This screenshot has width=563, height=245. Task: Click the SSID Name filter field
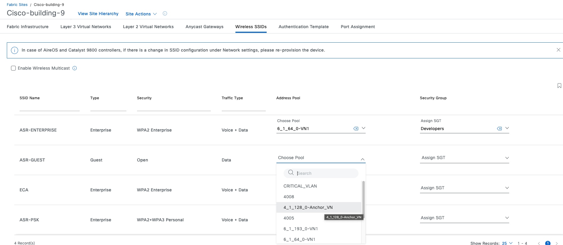click(50, 107)
